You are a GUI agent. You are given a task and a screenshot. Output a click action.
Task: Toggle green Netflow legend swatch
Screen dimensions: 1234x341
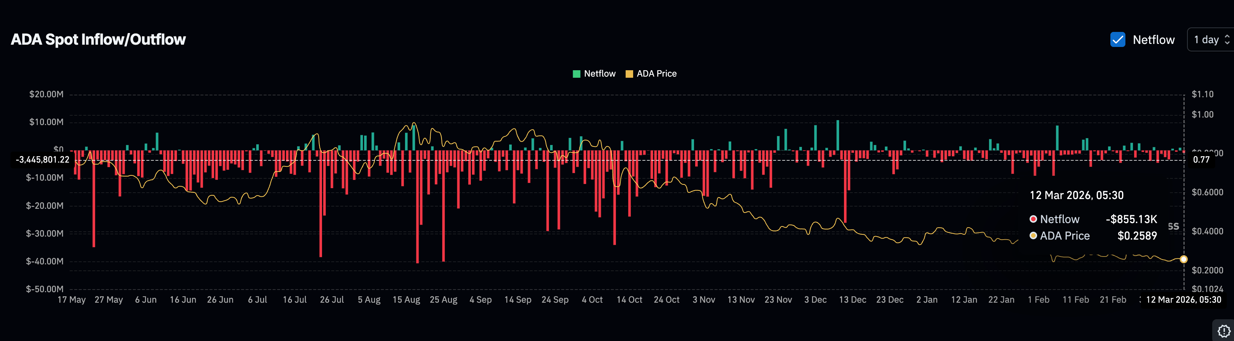pyautogui.click(x=577, y=74)
